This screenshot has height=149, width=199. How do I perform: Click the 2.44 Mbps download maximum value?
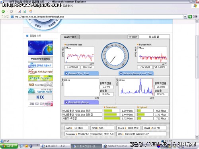pyautogui.click(x=127, y=114)
